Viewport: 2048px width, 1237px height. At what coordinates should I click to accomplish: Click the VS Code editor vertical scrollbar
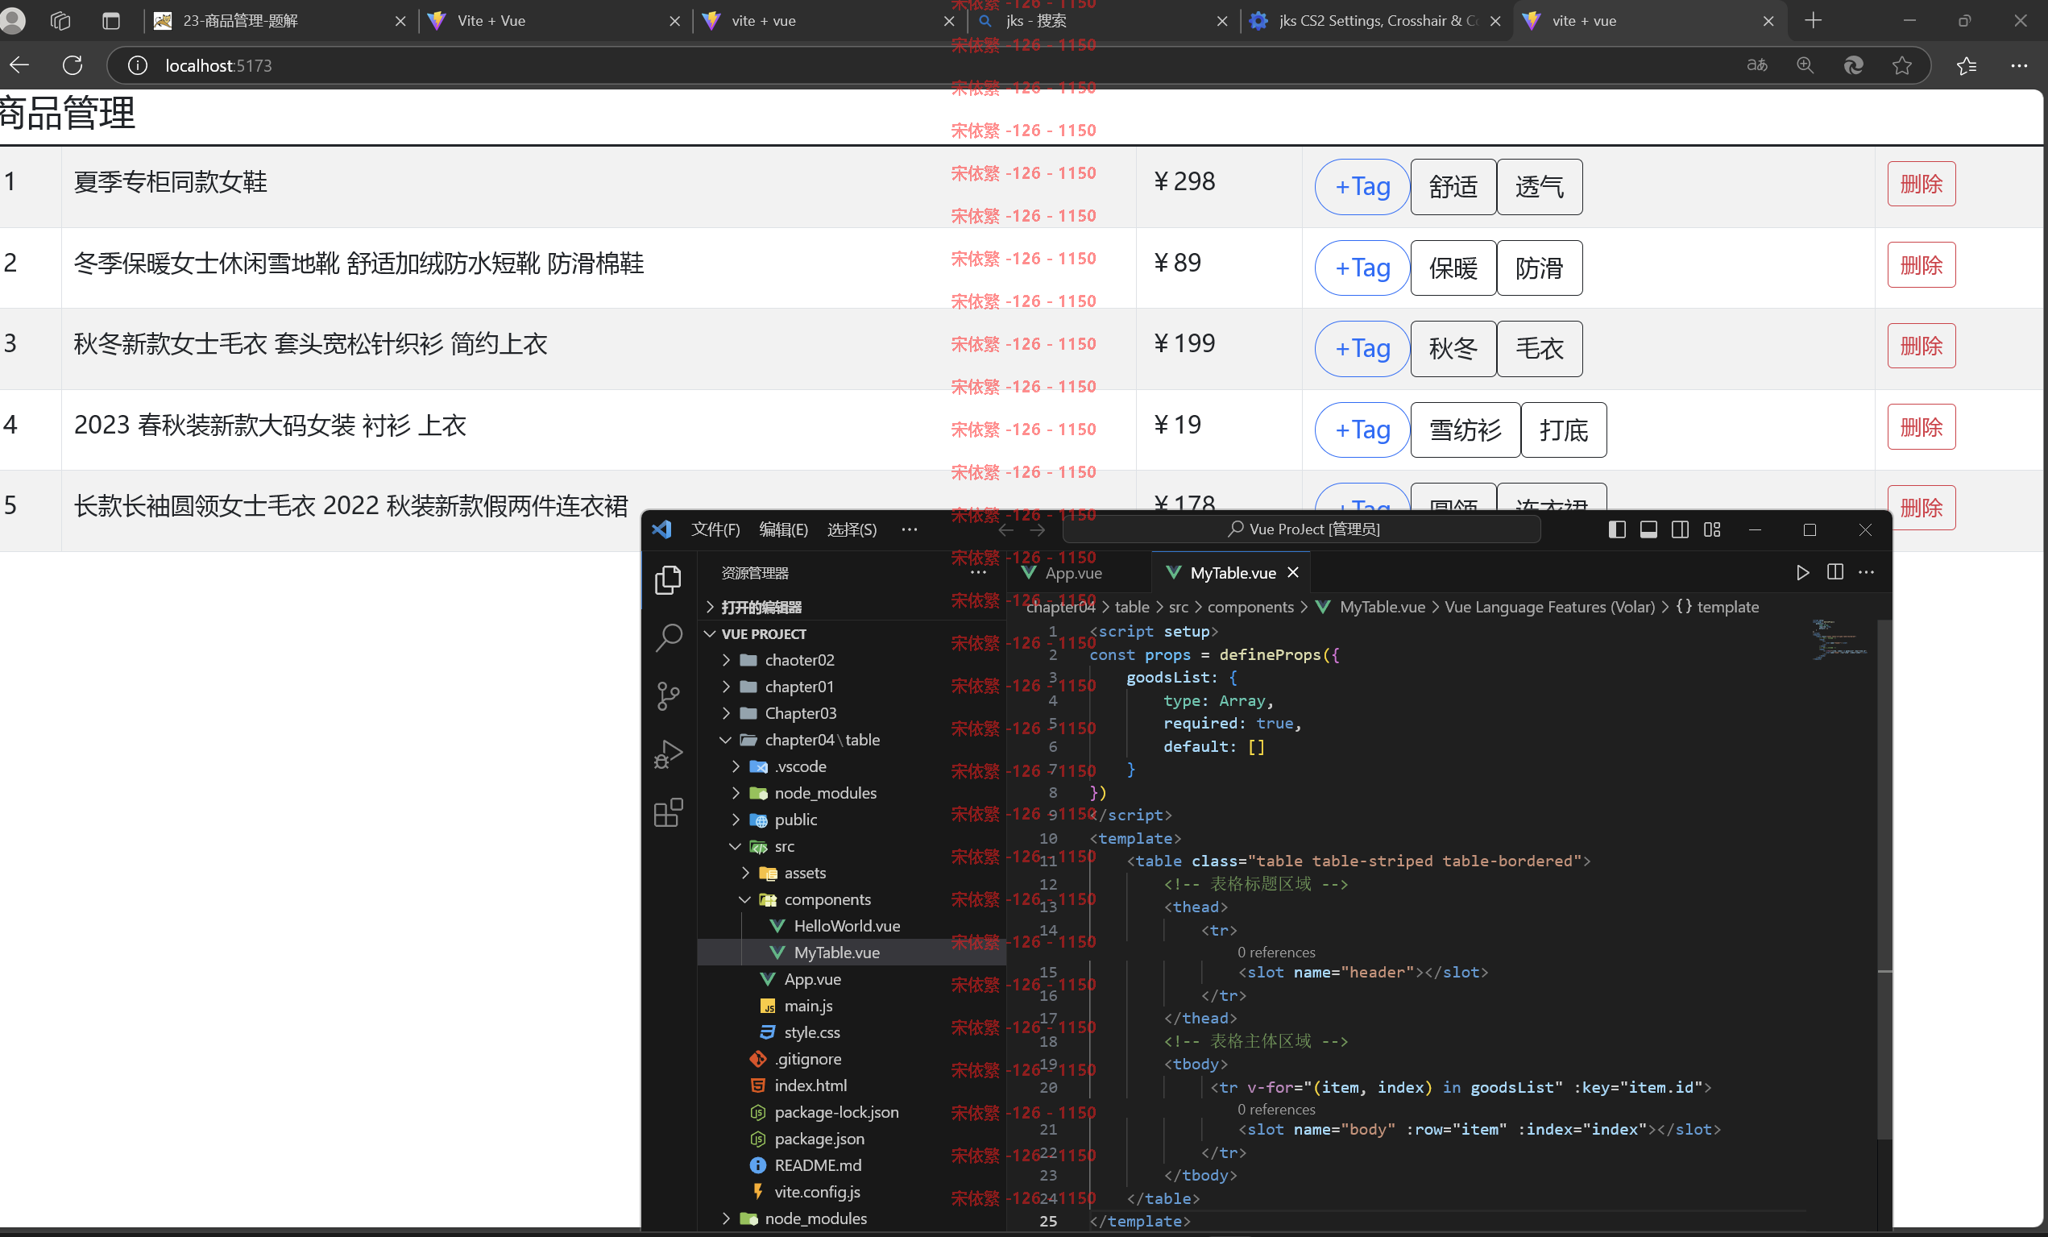pyautogui.click(x=1885, y=881)
